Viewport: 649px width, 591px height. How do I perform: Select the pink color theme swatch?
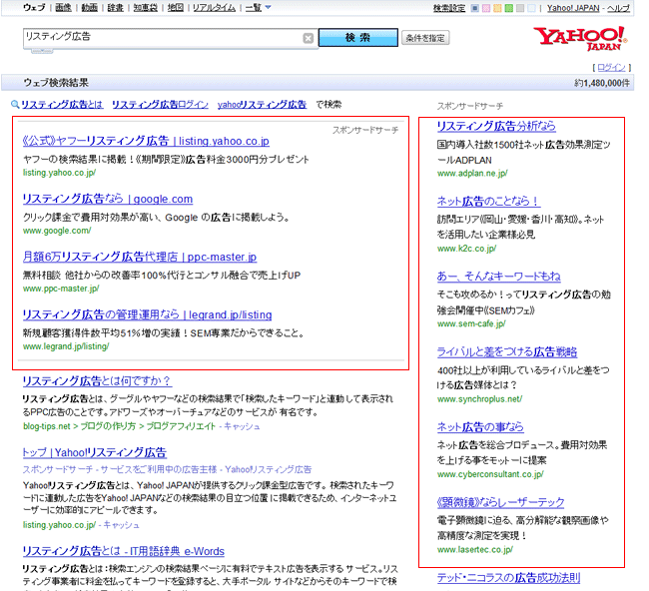[x=486, y=8]
